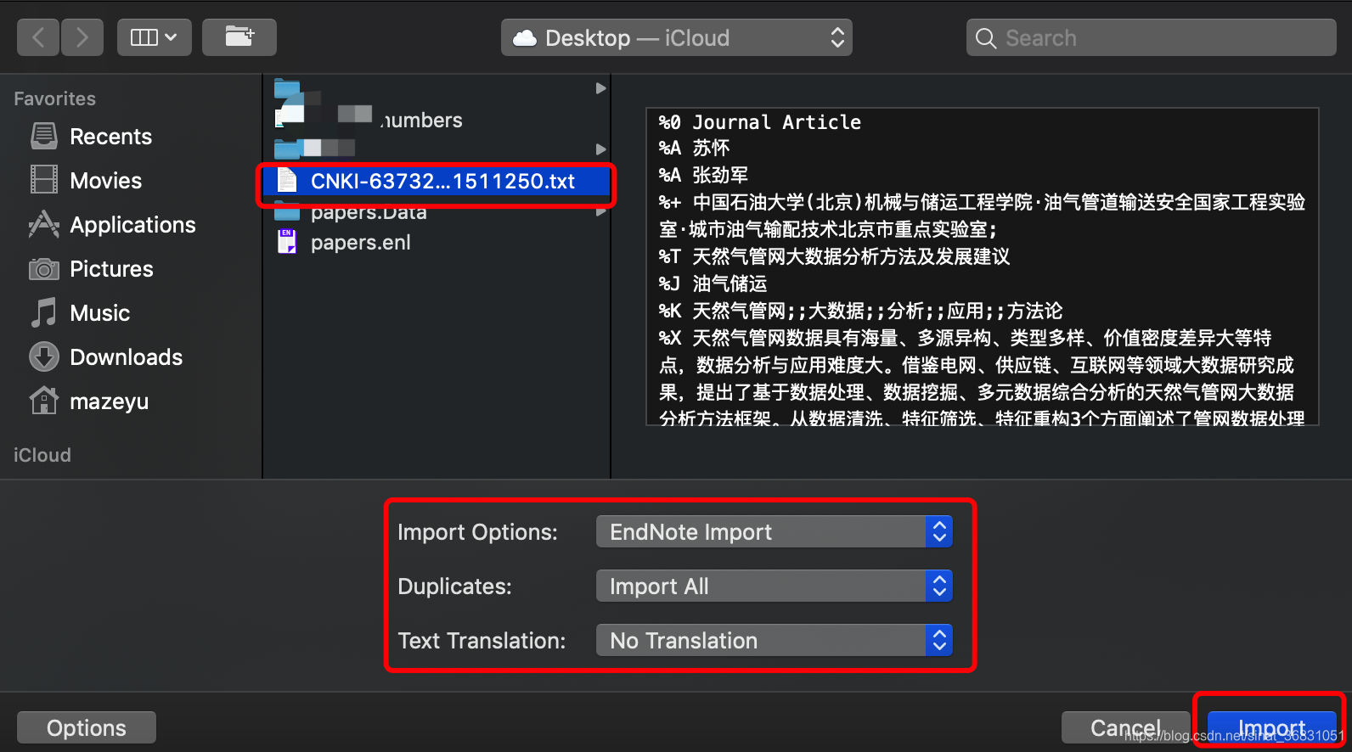
Task: Click the Music note icon
Action: (x=44, y=312)
